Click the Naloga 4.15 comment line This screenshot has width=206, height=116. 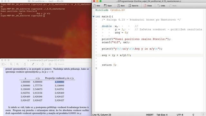(x=141, y=20)
